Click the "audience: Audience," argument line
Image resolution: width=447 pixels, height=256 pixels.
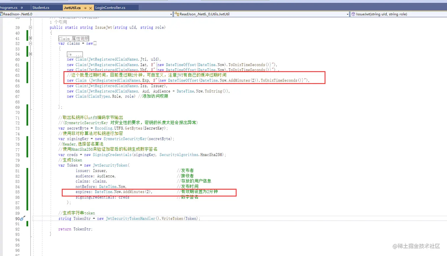(x=95, y=176)
